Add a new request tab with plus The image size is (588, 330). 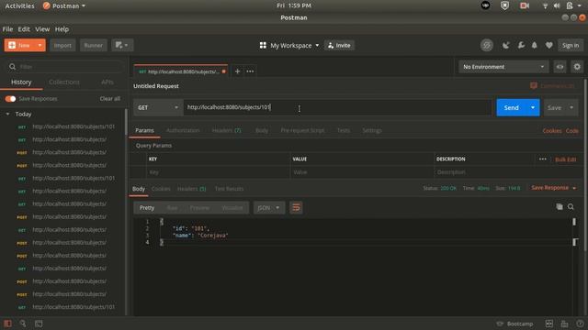pos(237,71)
